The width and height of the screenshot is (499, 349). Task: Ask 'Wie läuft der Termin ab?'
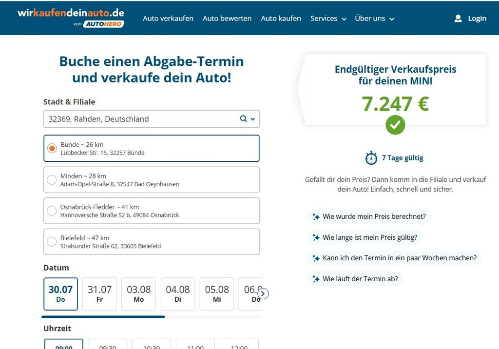(x=355, y=279)
